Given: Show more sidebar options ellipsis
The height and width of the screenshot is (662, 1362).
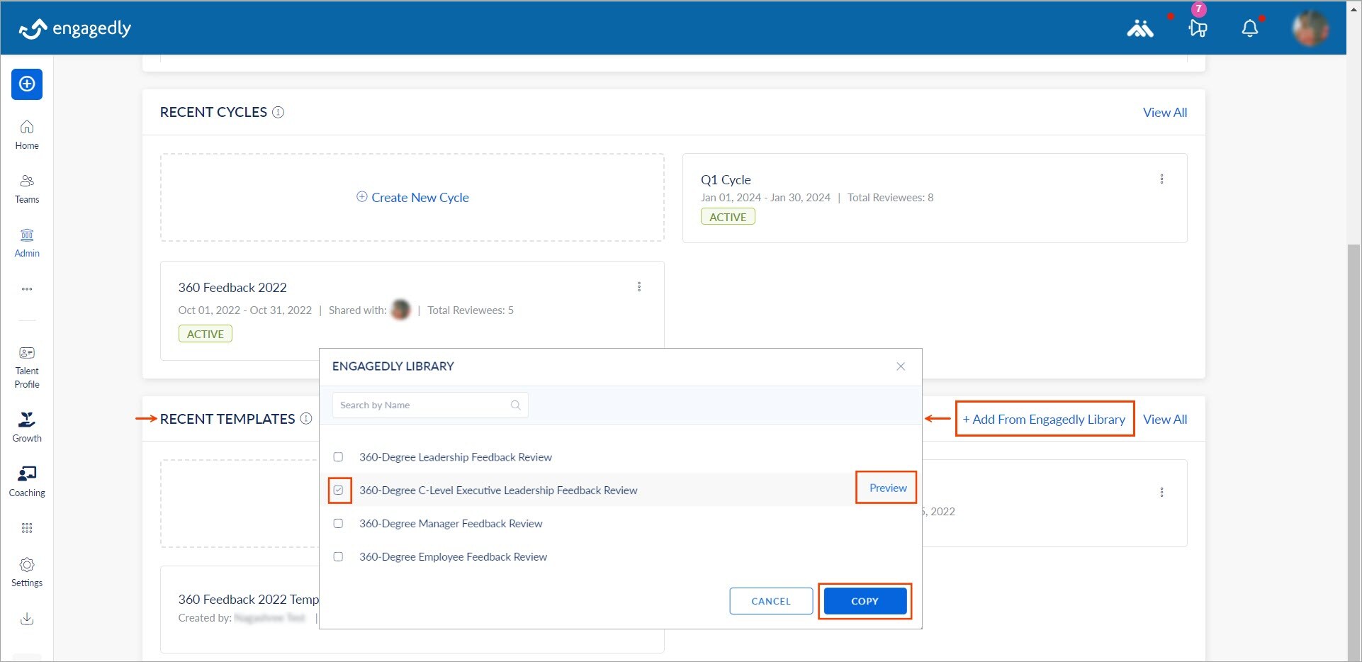Looking at the screenshot, I should tap(27, 289).
